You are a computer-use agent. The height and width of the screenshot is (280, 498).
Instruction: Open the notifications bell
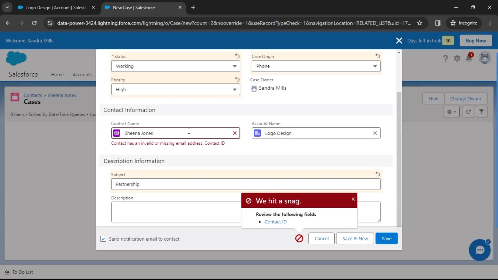469,58
